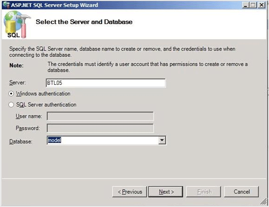Click the greyed-out Finish button

(x=204, y=192)
